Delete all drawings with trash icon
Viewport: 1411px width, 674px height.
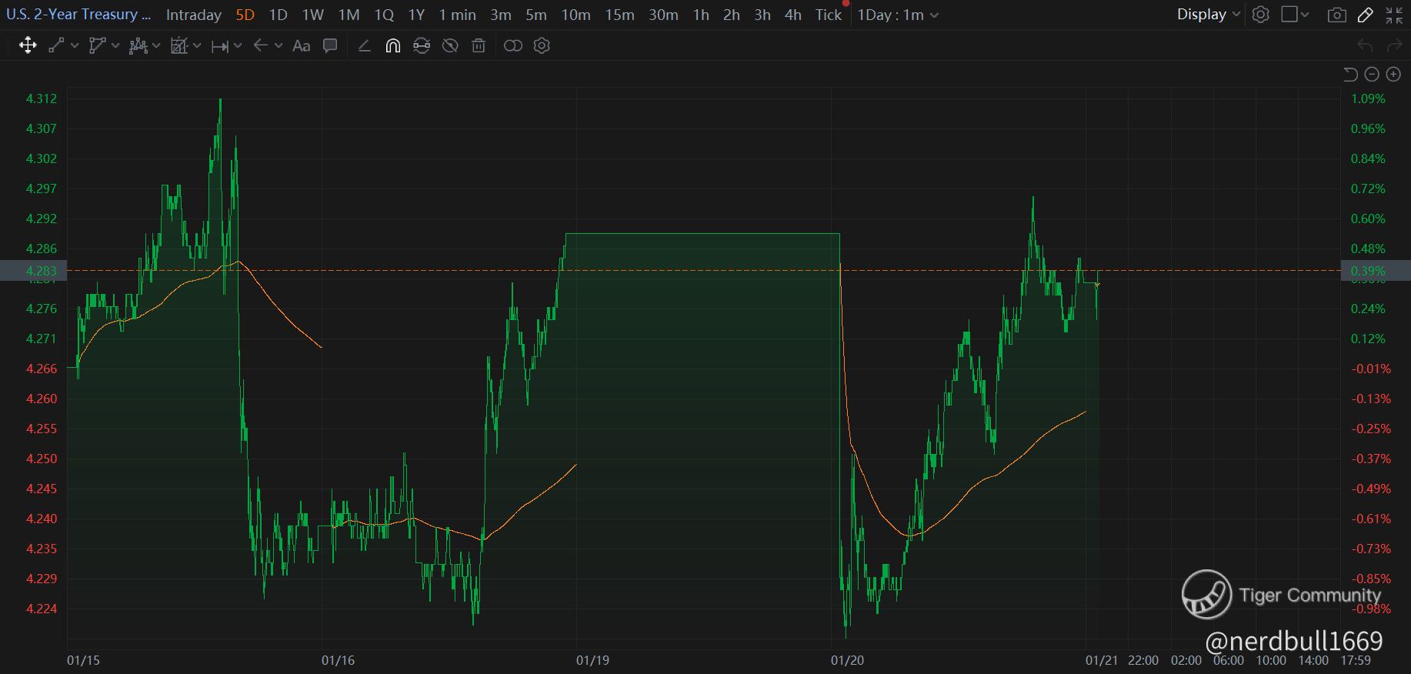click(479, 46)
